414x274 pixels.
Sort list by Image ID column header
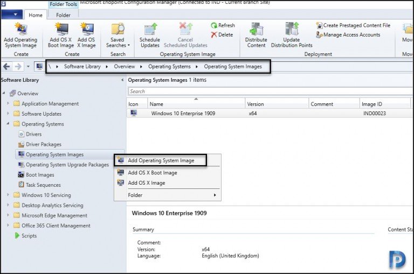click(x=385, y=104)
